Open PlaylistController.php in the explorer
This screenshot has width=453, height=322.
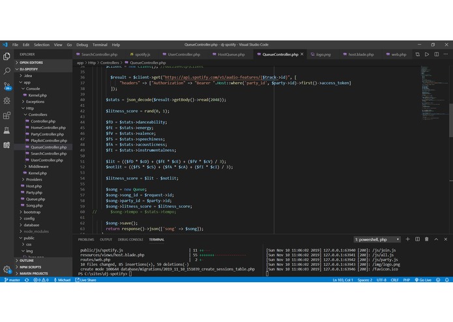[x=43, y=140]
